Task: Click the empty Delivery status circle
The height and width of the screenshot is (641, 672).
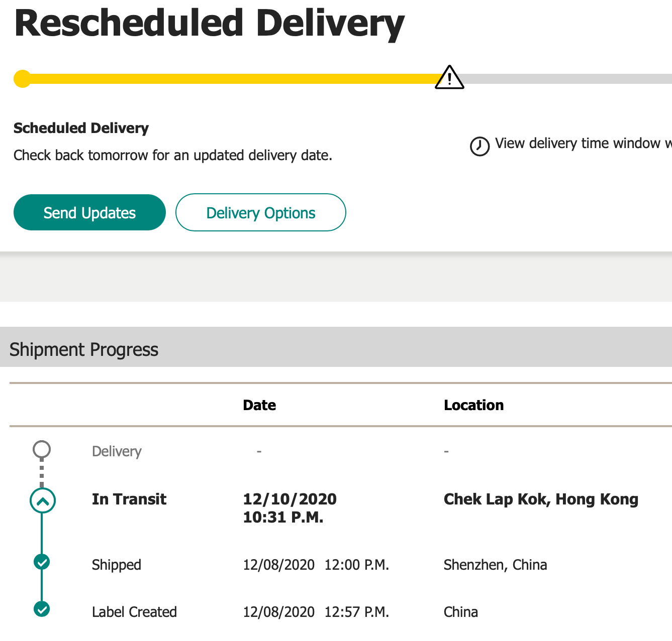Action: (x=42, y=449)
